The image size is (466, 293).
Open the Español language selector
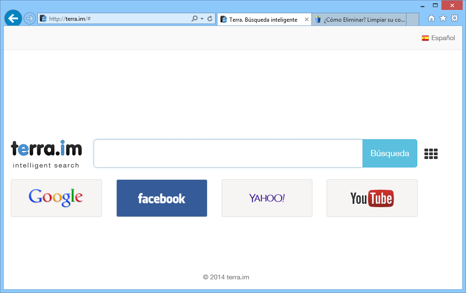[x=439, y=38]
